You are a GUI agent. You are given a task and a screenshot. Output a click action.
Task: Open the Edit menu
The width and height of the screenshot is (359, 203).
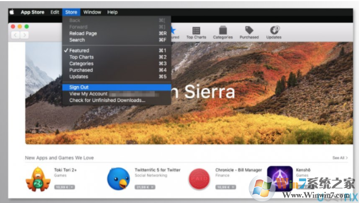click(x=55, y=12)
